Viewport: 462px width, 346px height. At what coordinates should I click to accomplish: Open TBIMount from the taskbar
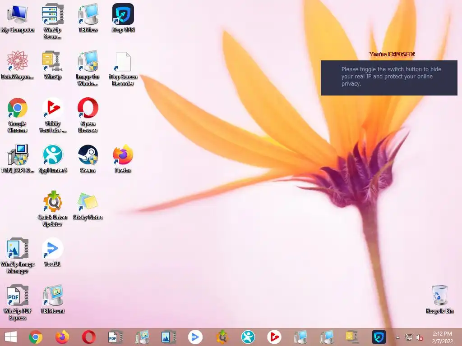point(142,337)
